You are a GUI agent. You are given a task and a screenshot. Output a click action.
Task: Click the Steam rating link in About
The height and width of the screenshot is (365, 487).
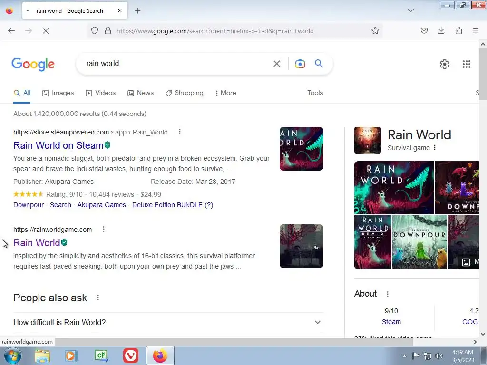[391, 322]
